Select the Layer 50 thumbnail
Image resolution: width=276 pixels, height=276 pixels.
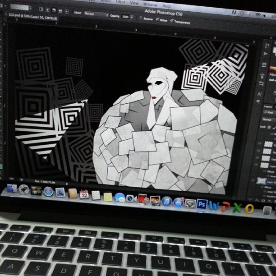tap(262, 181)
